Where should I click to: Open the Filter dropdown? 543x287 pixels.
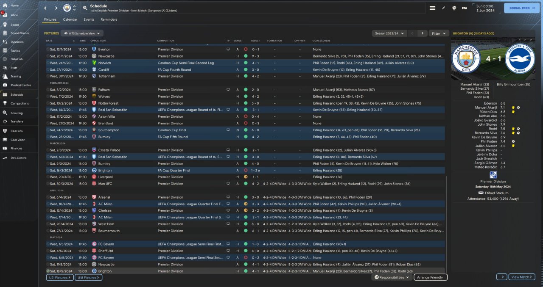439,33
